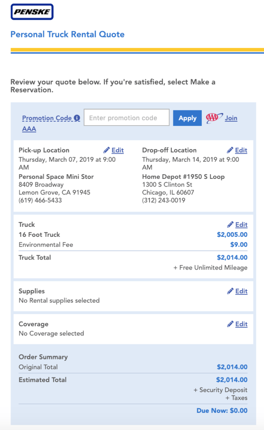Edit the Supplies selection
The width and height of the screenshot is (264, 430).
coord(241,291)
